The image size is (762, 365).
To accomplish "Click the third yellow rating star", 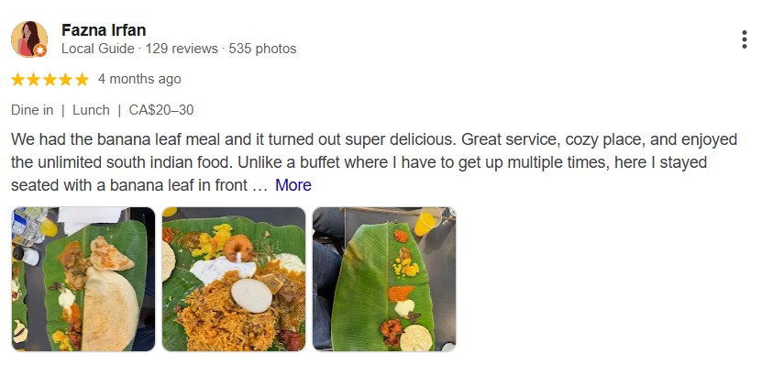I will pyautogui.click(x=50, y=79).
